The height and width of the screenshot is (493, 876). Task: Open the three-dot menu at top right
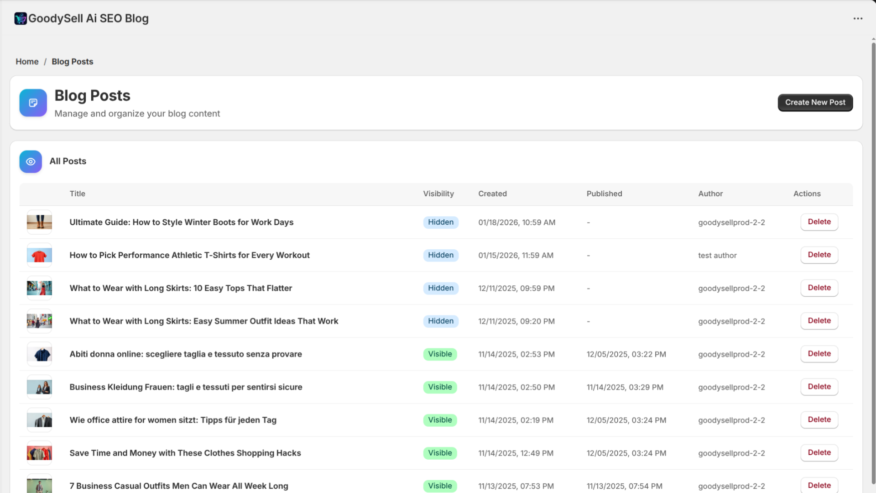pyautogui.click(x=858, y=18)
